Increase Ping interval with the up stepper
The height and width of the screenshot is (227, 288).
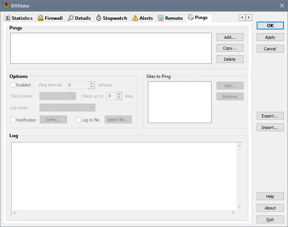pyautogui.click(x=92, y=83)
